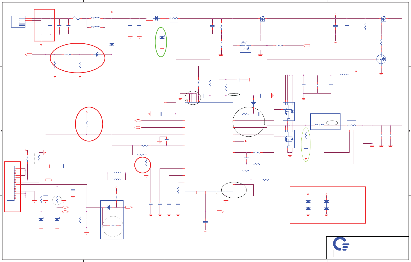
Task: Select the right diode pair in red box
Action: pyautogui.click(x=326, y=205)
